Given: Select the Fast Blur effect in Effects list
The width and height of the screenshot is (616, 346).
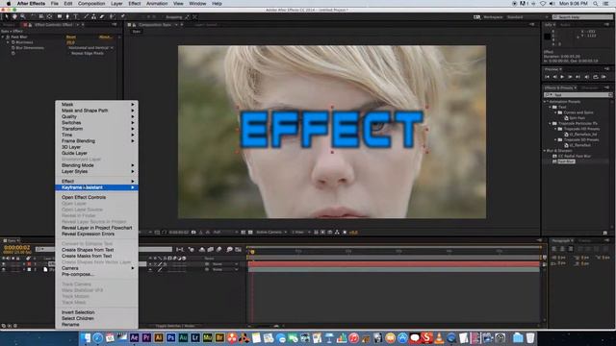Looking at the screenshot, I should click(x=566, y=161).
